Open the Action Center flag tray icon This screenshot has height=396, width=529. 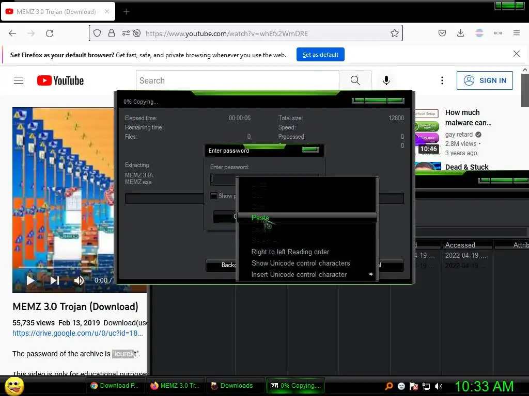(x=414, y=386)
